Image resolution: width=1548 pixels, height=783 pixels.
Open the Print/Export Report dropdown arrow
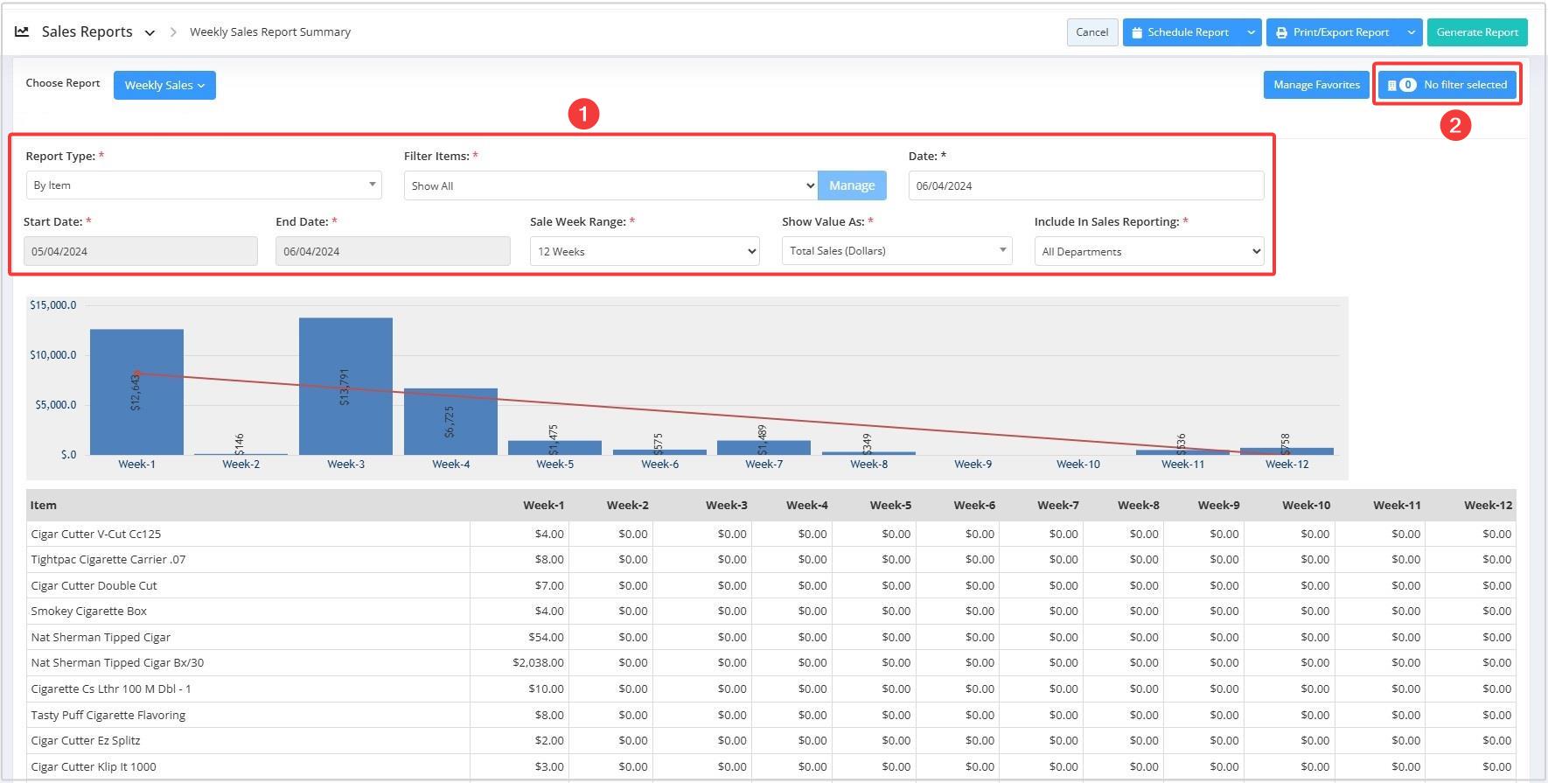click(1411, 32)
